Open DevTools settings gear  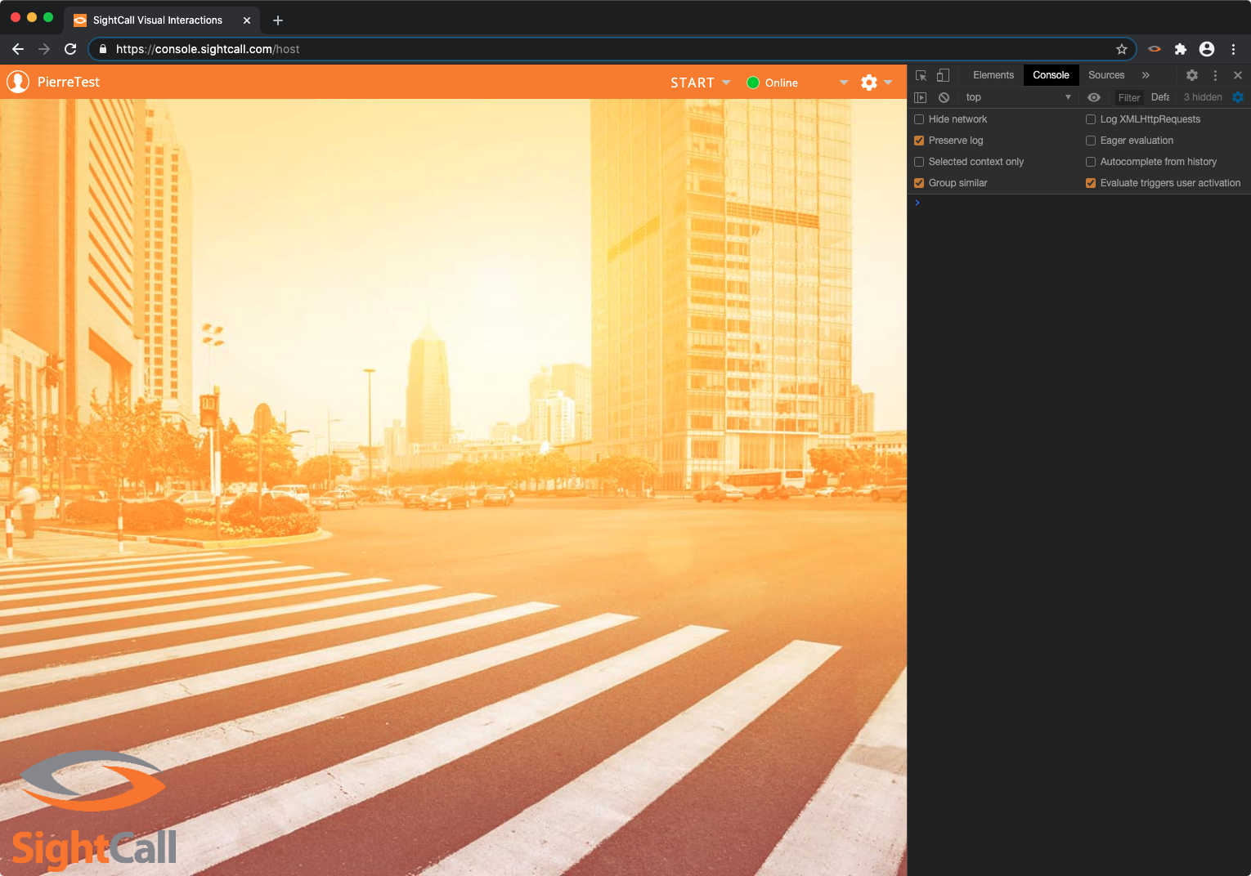[x=1192, y=75]
